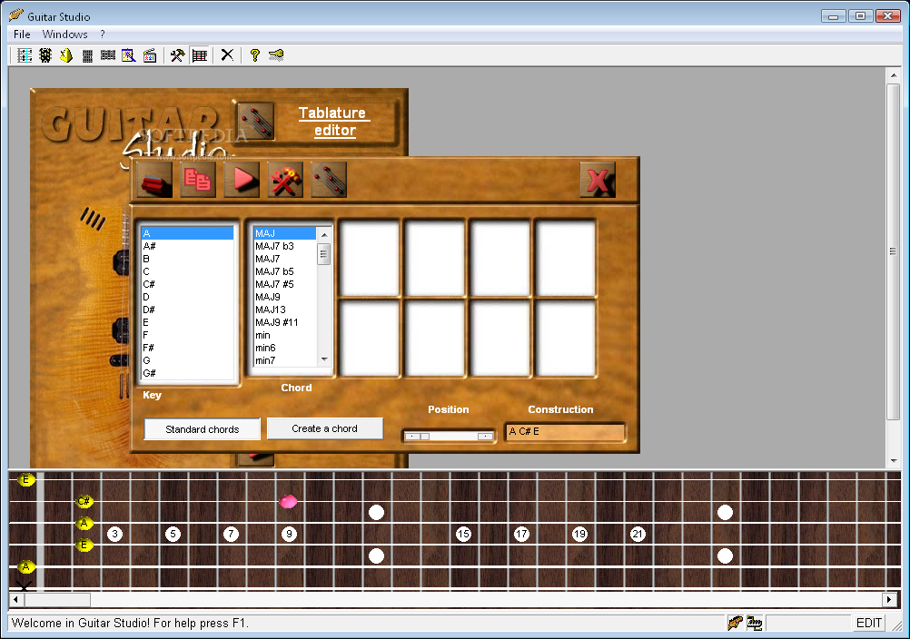Click fret marker number 15 on fretboard
The width and height of the screenshot is (910, 639).
463,534
